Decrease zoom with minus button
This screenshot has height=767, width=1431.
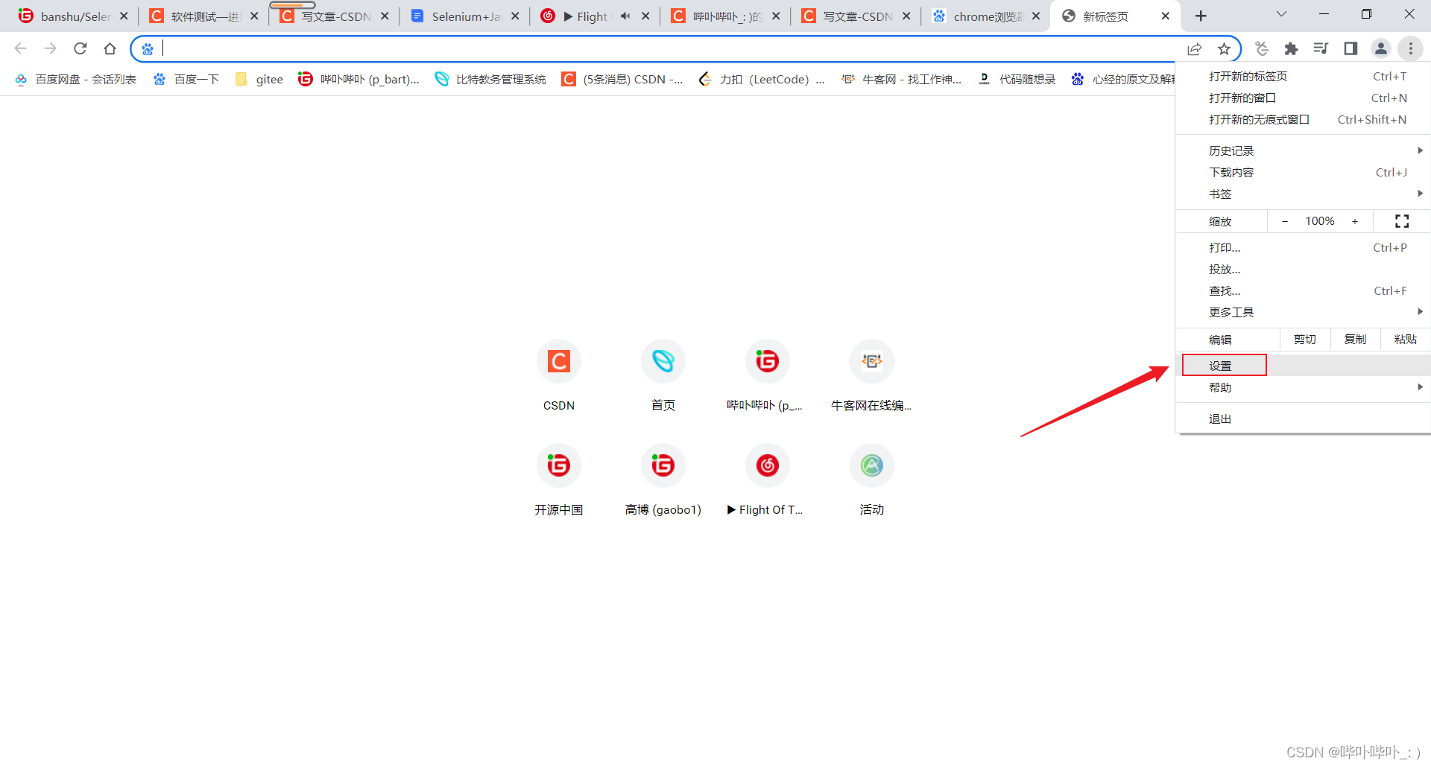pos(1284,221)
